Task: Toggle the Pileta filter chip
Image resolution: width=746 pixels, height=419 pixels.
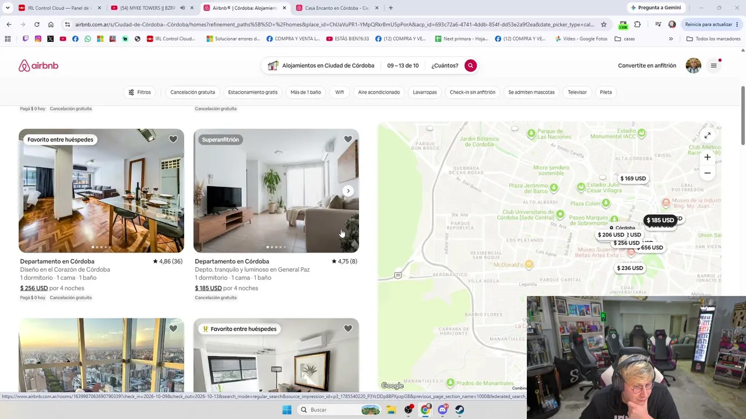Action: tap(606, 92)
